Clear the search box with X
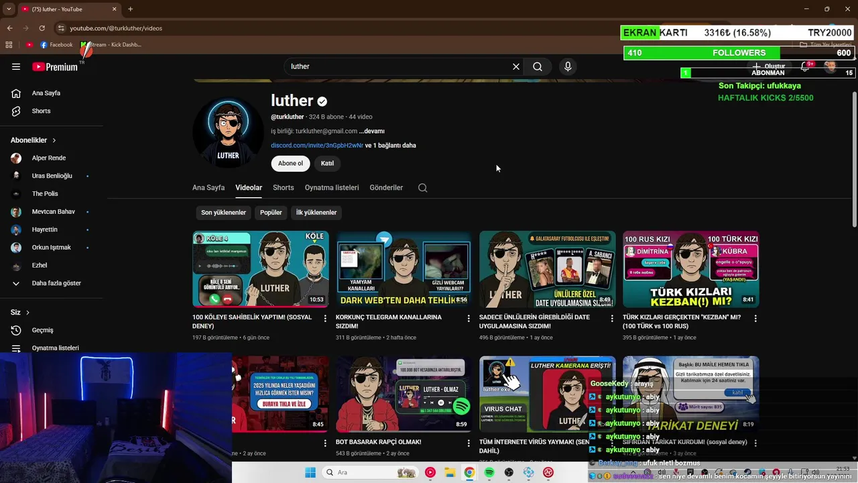858x483 pixels. coord(516,66)
